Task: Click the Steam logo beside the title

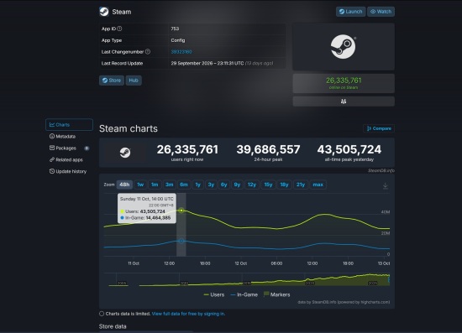Action: click(x=103, y=12)
